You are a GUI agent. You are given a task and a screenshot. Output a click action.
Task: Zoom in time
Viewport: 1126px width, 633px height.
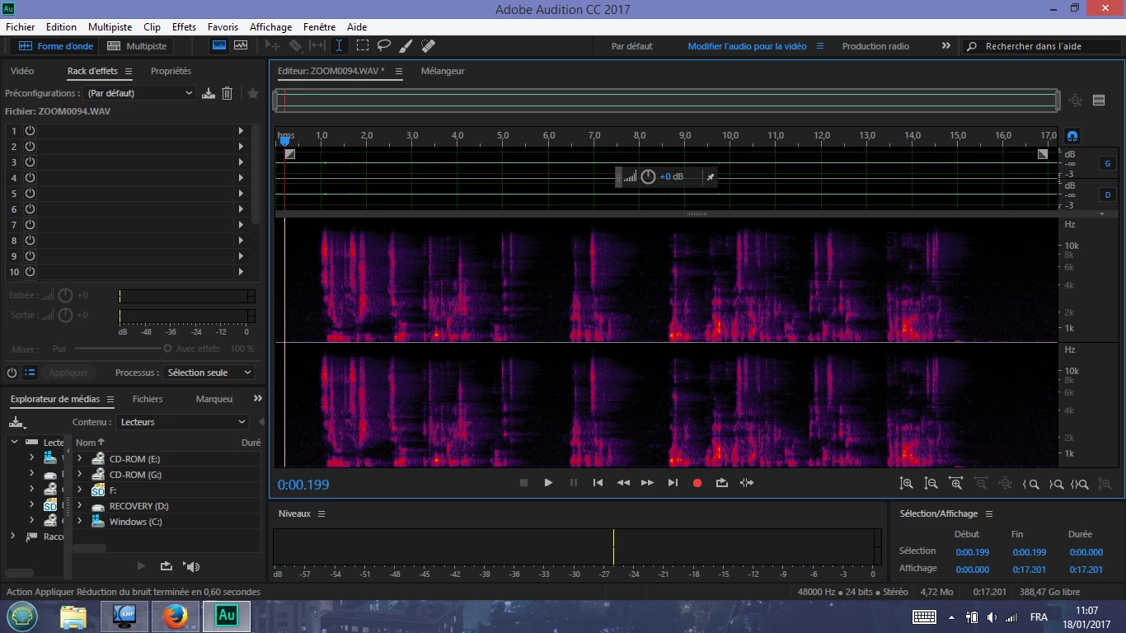point(955,484)
